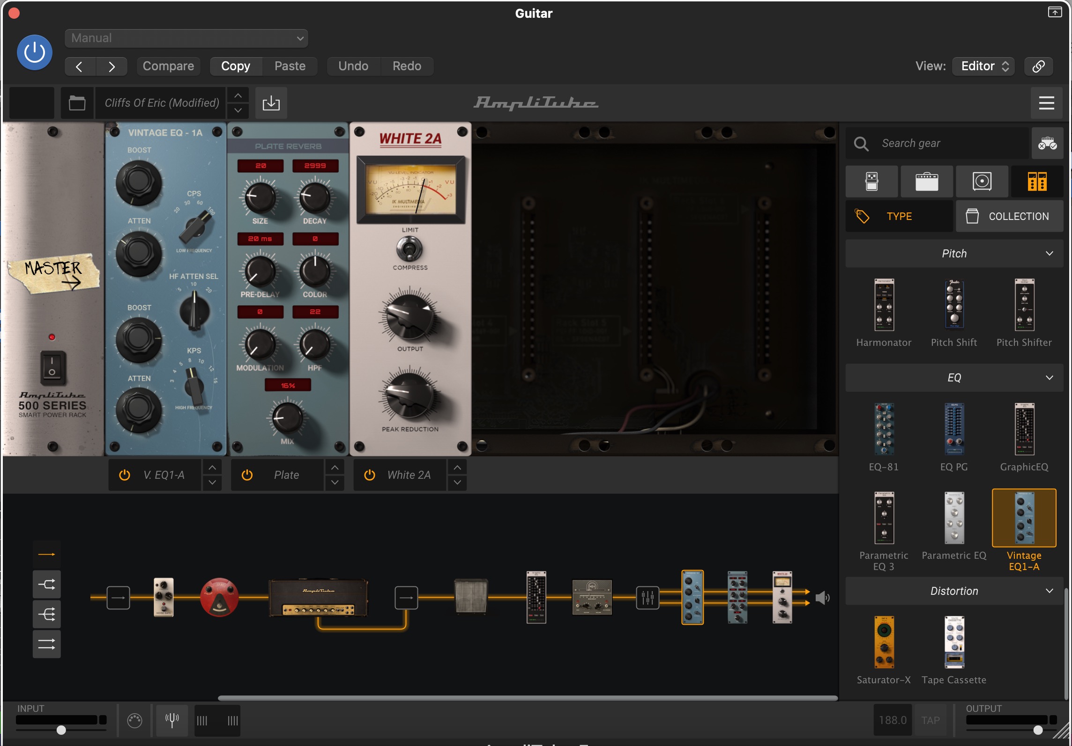Click the Redo button
Viewport: 1072px width, 746px height.
(407, 66)
